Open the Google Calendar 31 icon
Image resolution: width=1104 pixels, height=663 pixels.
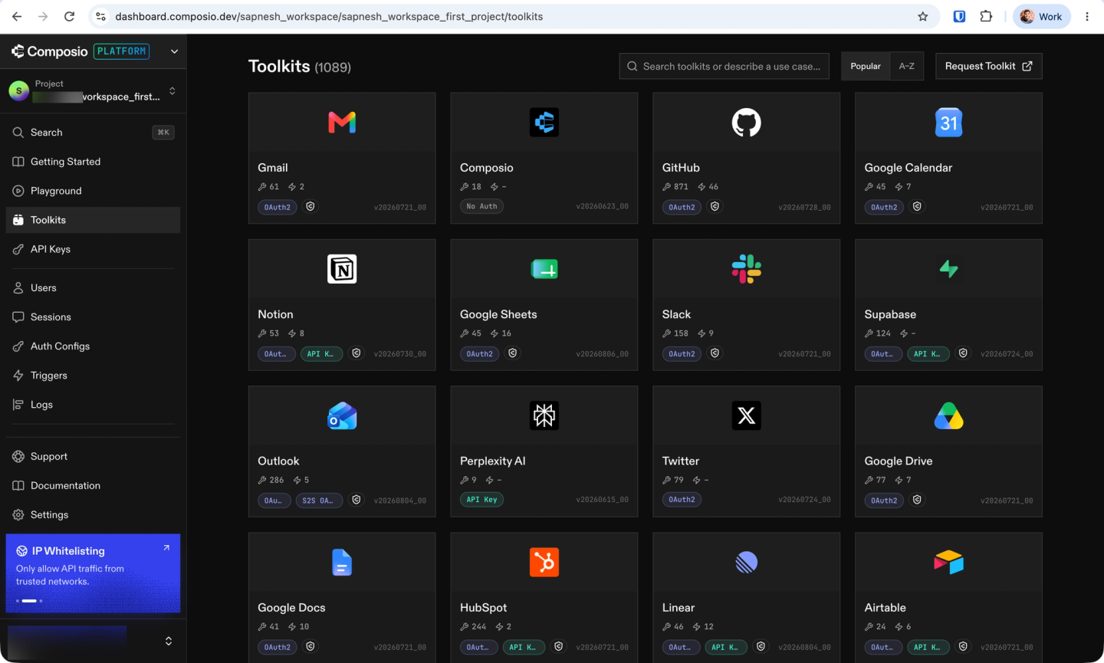948,123
